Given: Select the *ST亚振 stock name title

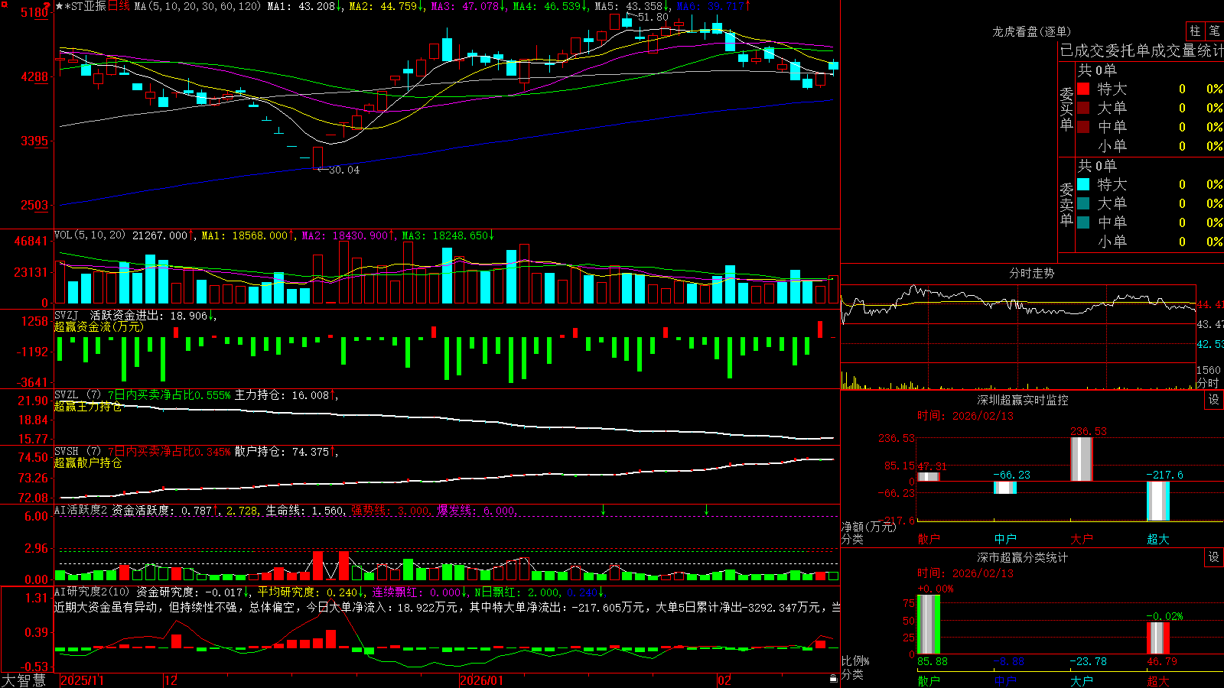Looking at the screenshot, I should point(85,6).
